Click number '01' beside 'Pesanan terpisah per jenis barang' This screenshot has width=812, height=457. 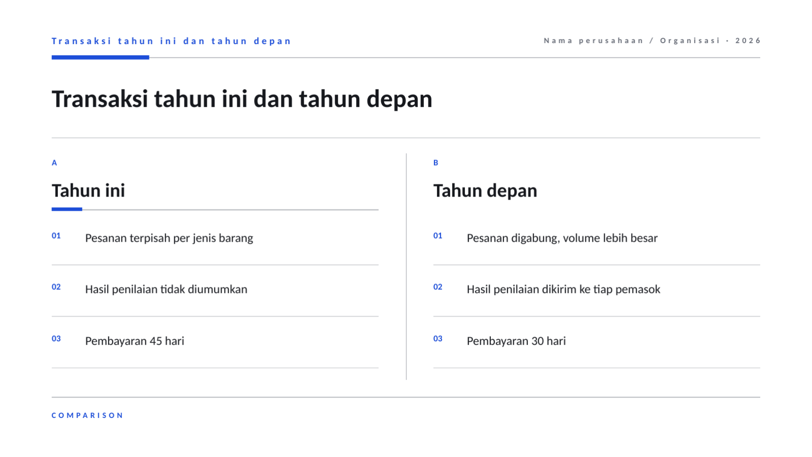56,236
